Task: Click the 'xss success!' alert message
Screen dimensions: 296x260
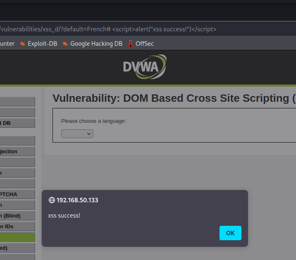Action: [x=64, y=215]
